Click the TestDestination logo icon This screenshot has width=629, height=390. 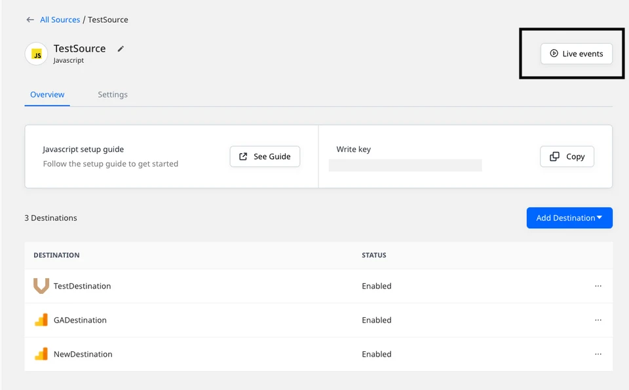click(x=41, y=286)
